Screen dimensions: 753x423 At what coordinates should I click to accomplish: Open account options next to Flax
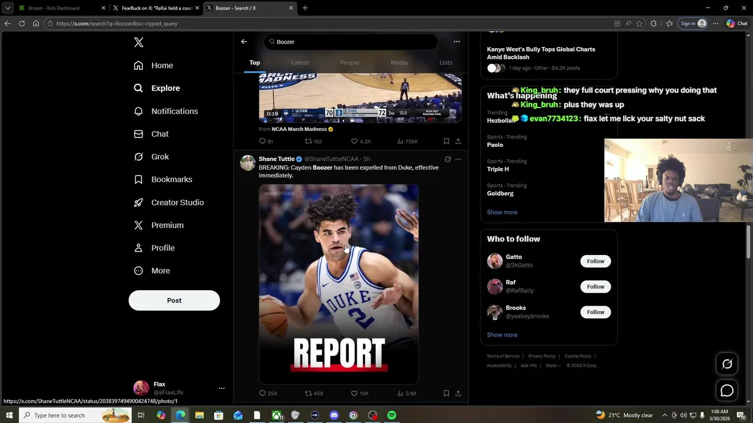click(x=221, y=388)
